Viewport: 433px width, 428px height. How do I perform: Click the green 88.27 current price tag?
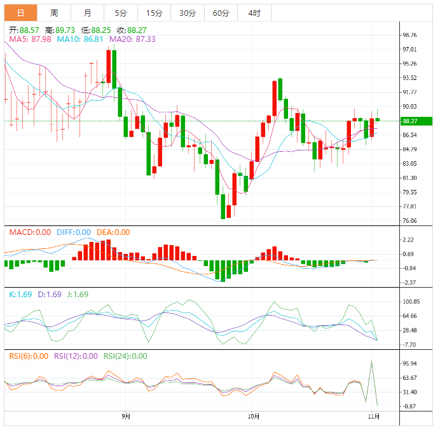(x=416, y=121)
